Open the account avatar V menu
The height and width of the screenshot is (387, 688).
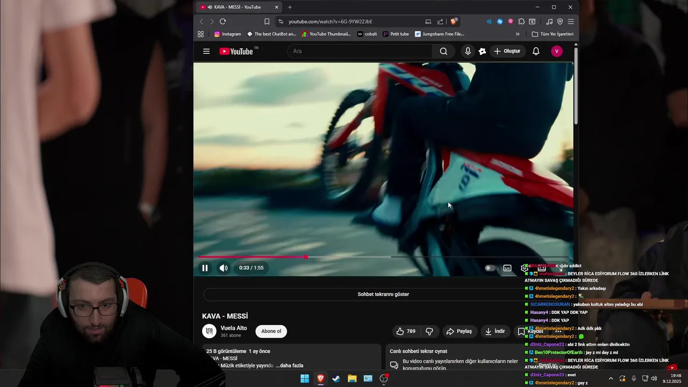pyautogui.click(x=557, y=51)
